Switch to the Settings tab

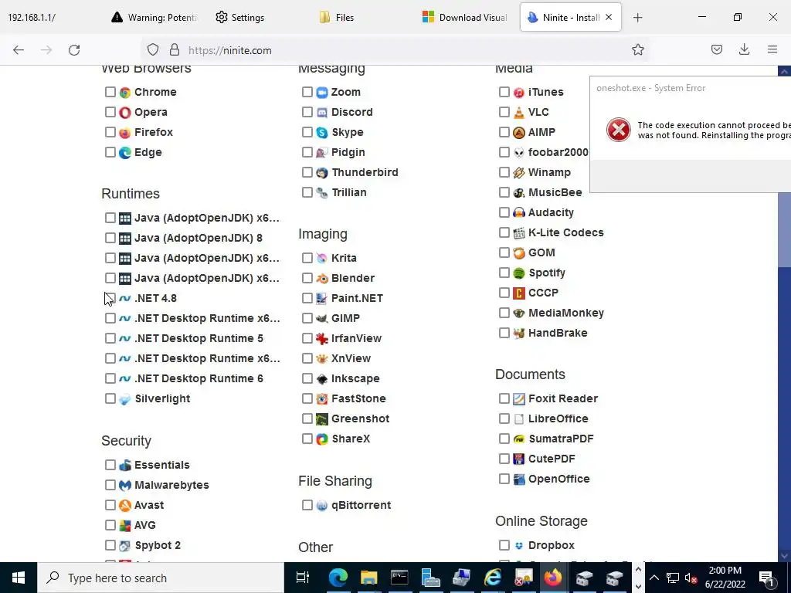(x=240, y=17)
